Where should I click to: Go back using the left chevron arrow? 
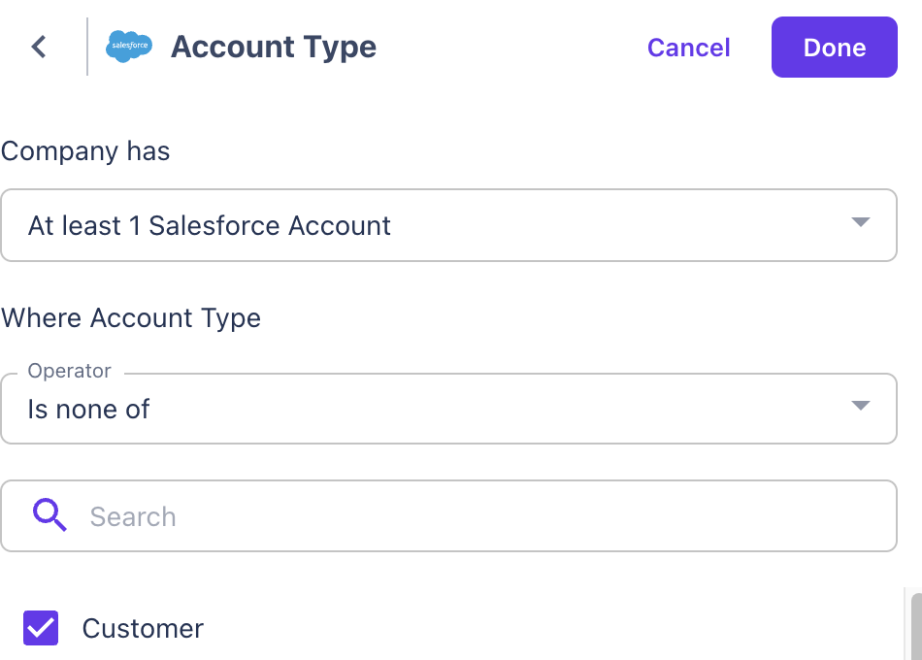click(39, 47)
